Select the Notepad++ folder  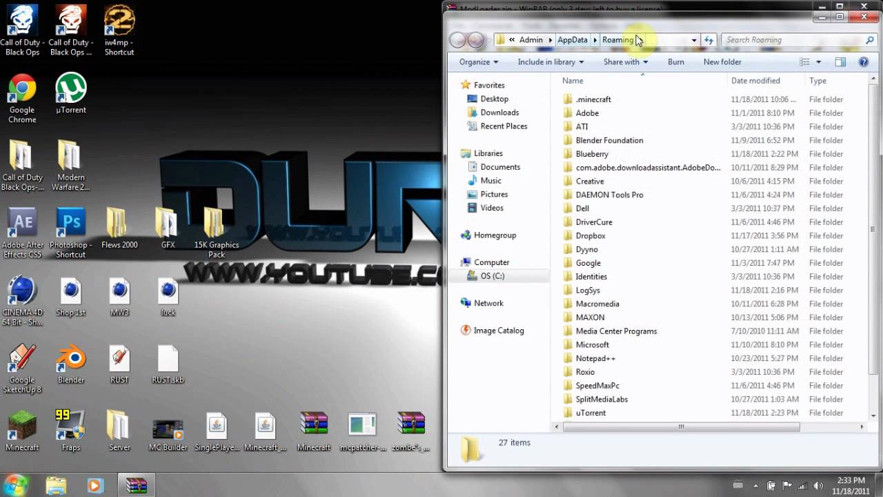(x=595, y=358)
